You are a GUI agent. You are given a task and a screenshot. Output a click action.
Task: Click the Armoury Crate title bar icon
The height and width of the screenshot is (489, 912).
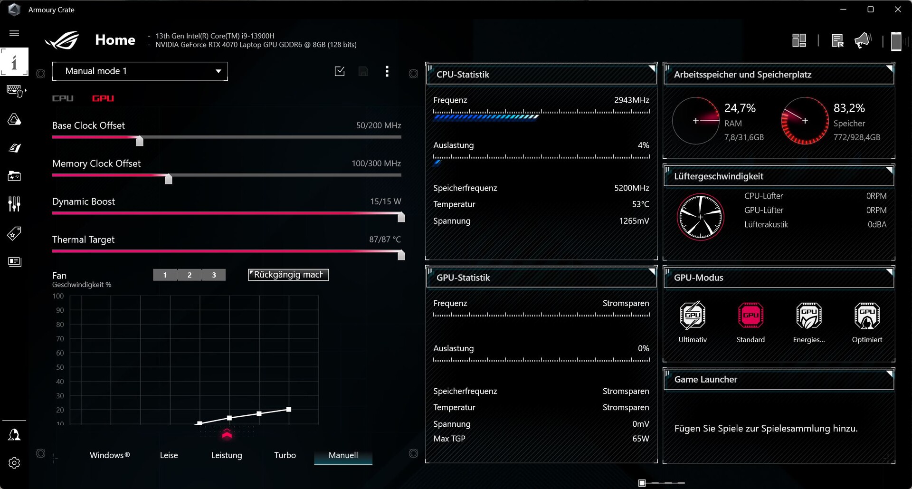(x=14, y=10)
